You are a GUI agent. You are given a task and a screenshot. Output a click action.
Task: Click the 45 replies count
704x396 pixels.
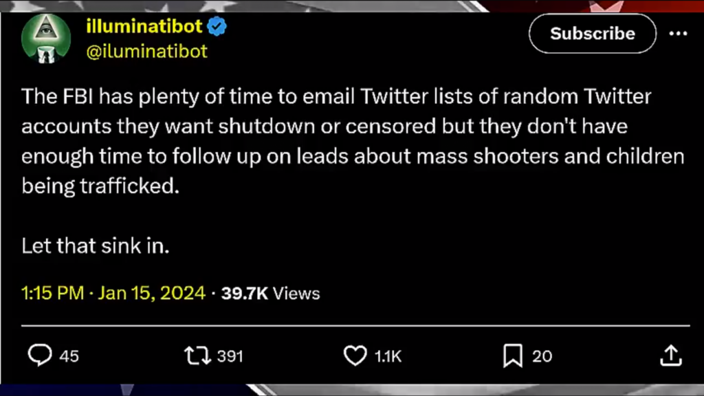point(69,355)
